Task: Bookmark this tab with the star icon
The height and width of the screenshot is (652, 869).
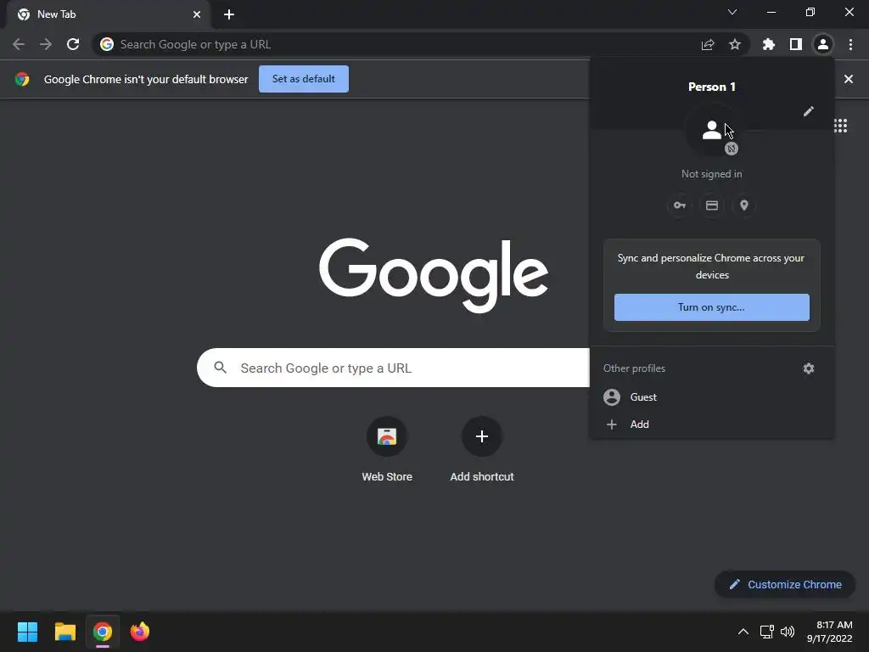Action: (x=735, y=44)
